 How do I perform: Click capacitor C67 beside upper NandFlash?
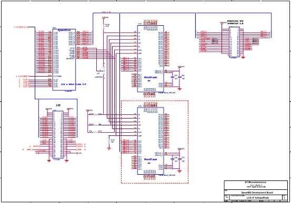173,77
